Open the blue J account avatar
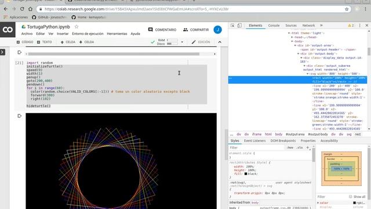The image size is (371, 209). tap(218, 30)
